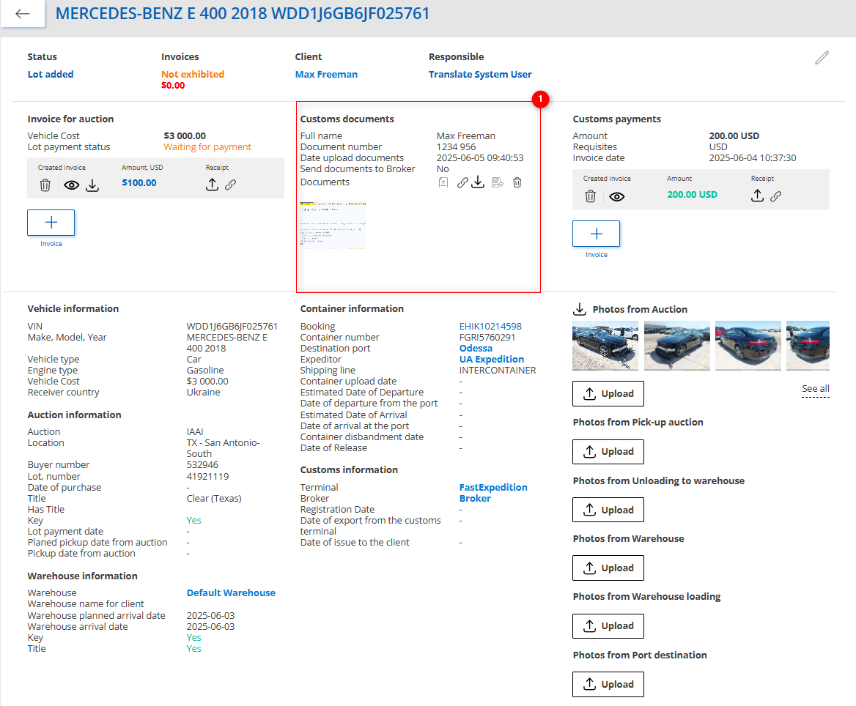Copy link for $100.00 invoice receipt
This screenshot has height=706, width=856.
click(x=231, y=185)
